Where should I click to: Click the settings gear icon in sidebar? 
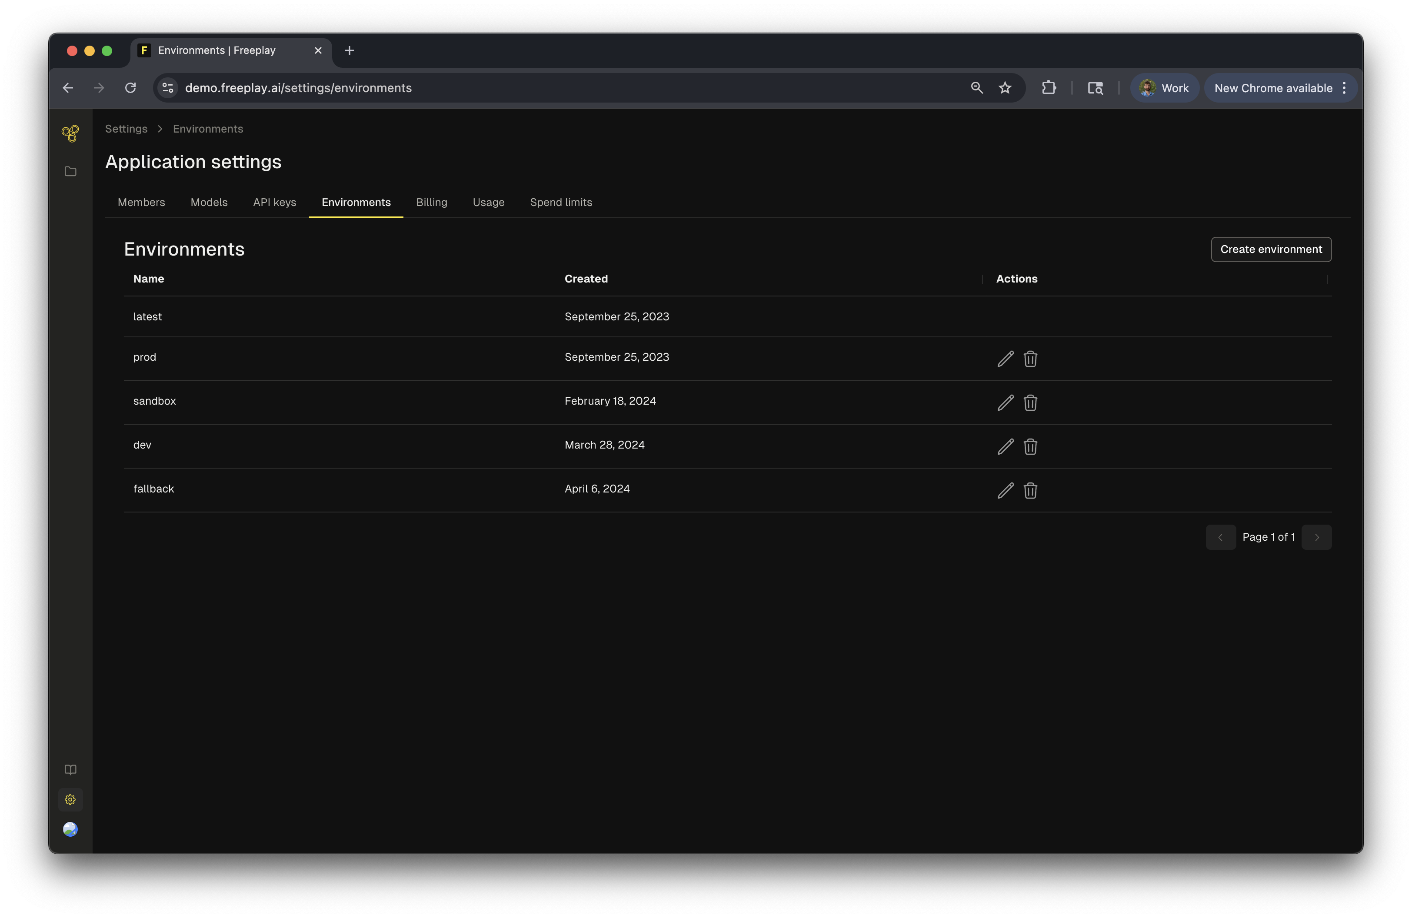point(70,799)
